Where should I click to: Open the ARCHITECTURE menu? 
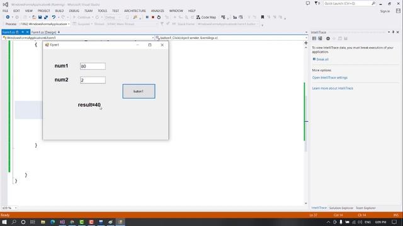tap(135, 11)
